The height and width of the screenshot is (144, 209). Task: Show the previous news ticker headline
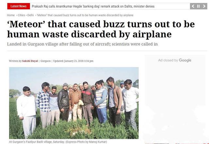click(193, 6)
